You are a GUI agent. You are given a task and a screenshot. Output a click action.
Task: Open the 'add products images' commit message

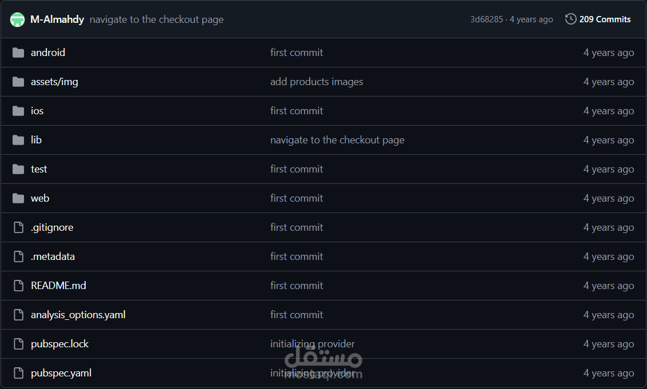[317, 81]
